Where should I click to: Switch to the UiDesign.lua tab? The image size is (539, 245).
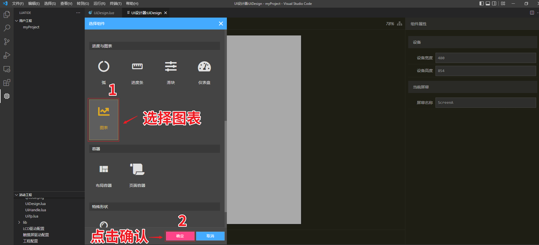(104, 13)
